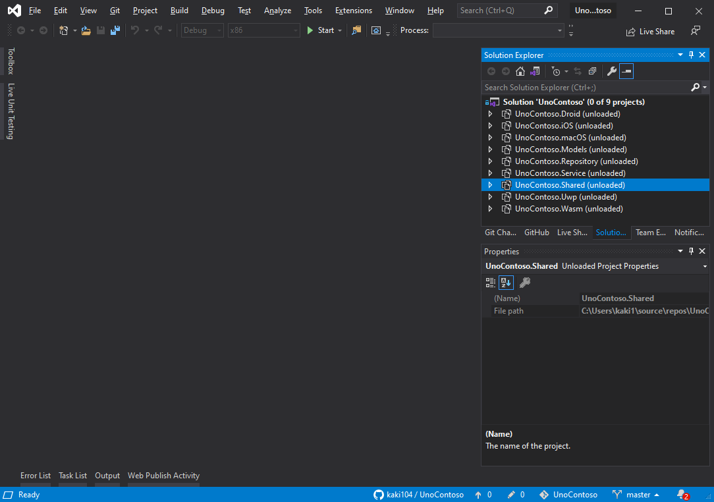Viewport: 714px width, 502px height.
Task: Switch to the Notifications tab
Action: [x=689, y=233]
